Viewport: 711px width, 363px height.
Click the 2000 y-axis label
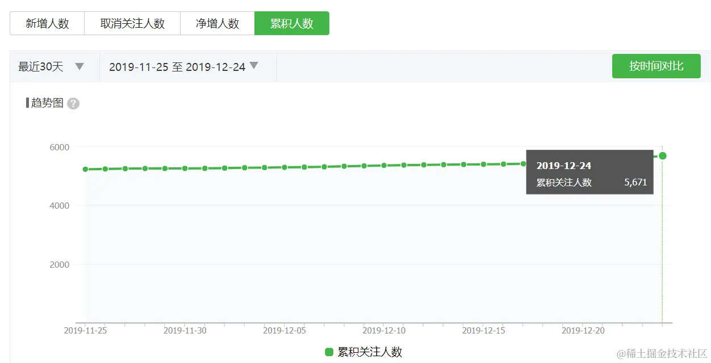tap(59, 265)
